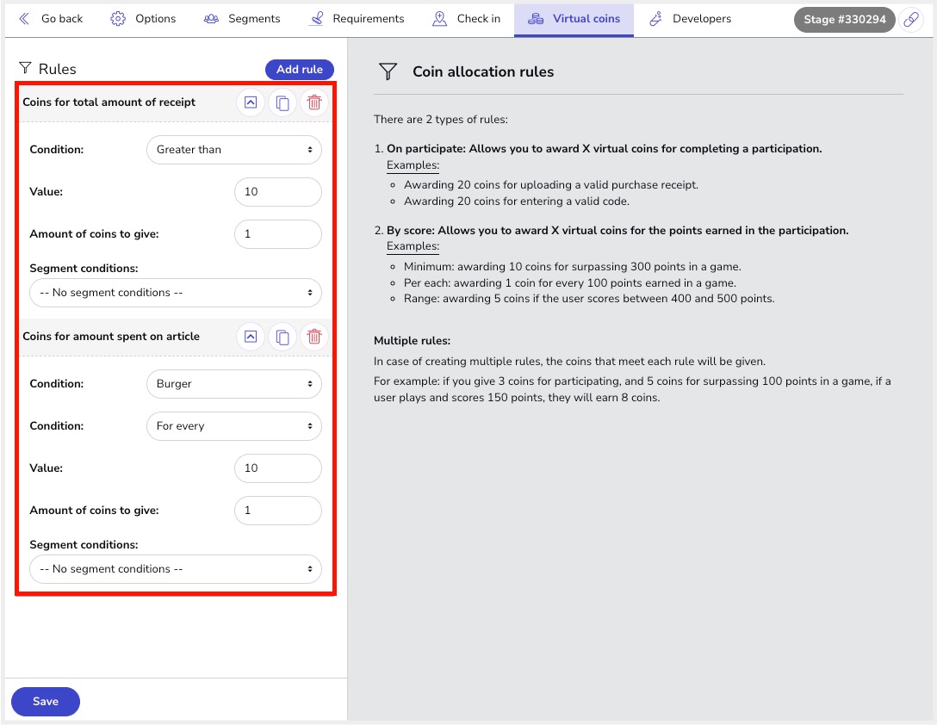Collapse the amount spent on article rule

pyautogui.click(x=251, y=337)
